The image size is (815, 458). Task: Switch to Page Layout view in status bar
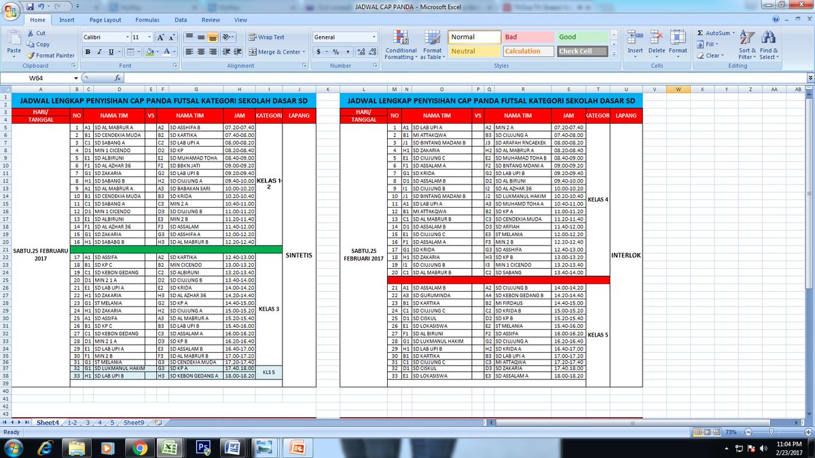pos(706,432)
